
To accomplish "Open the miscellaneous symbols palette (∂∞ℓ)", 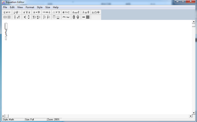I will (76, 12).
